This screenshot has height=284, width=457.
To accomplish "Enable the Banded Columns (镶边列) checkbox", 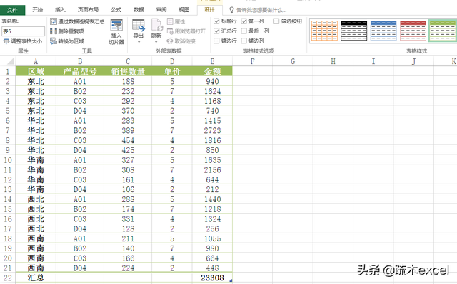I will 244,41.
